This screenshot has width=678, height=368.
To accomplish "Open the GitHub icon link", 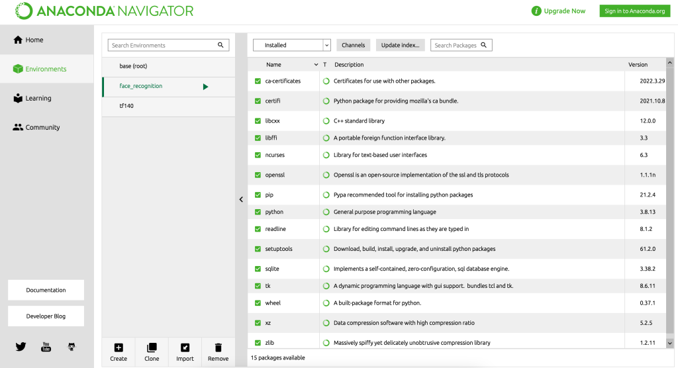I will coord(72,346).
